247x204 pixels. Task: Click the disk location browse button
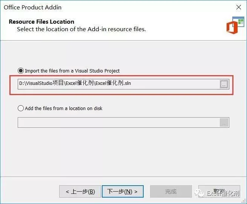[224, 122]
